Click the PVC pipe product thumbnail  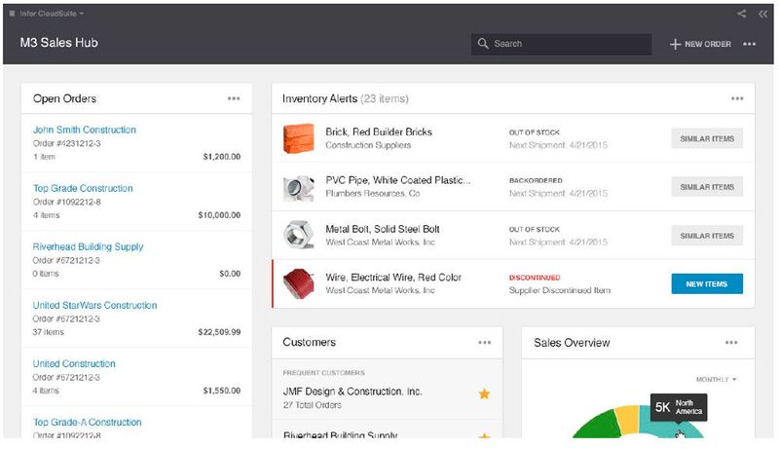click(x=299, y=187)
